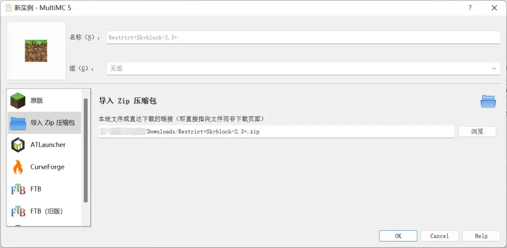Open the 组 group combo box
This screenshot has width=507, height=248.
pos(304,68)
